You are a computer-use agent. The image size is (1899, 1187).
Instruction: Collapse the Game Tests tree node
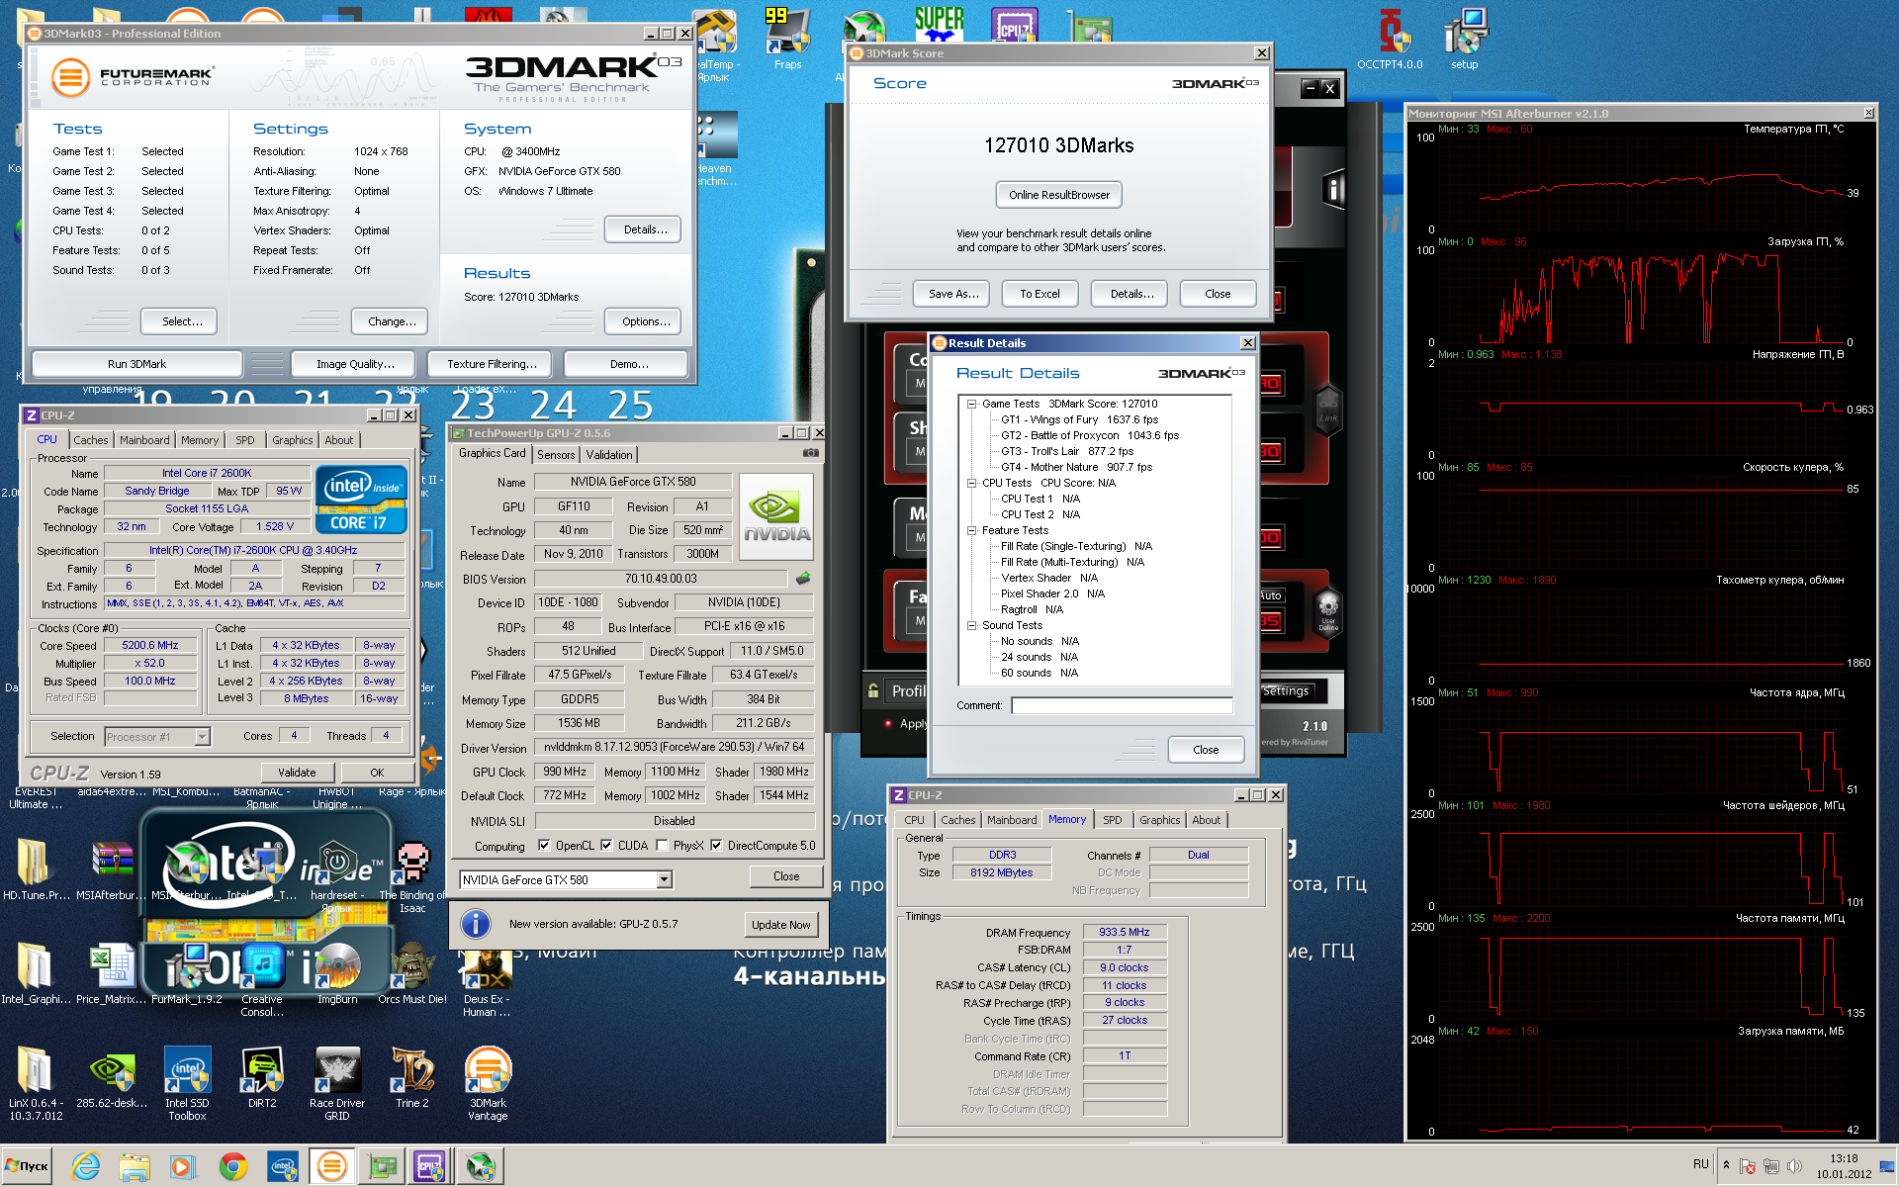972,404
